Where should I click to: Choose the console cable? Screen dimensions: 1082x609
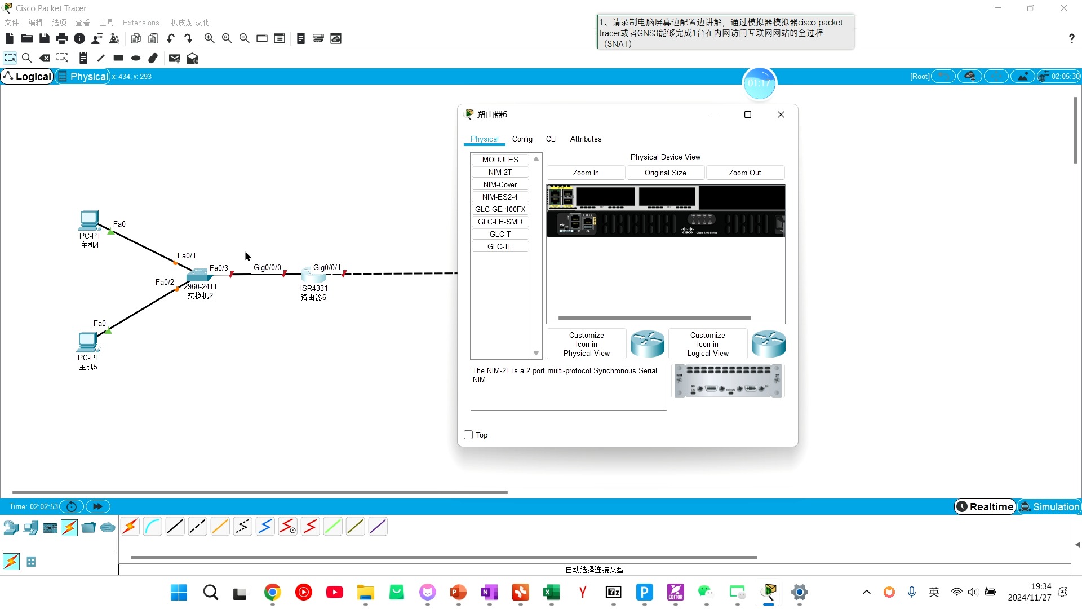[x=153, y=527]
